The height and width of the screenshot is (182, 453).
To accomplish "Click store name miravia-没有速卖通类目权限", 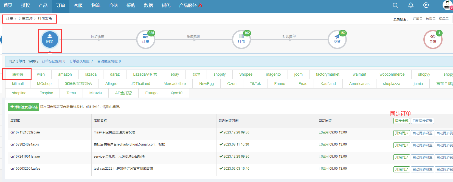I will 114,132.
